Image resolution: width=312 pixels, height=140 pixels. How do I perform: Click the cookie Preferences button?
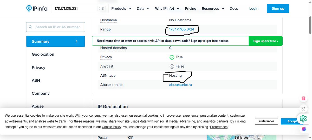266,121
